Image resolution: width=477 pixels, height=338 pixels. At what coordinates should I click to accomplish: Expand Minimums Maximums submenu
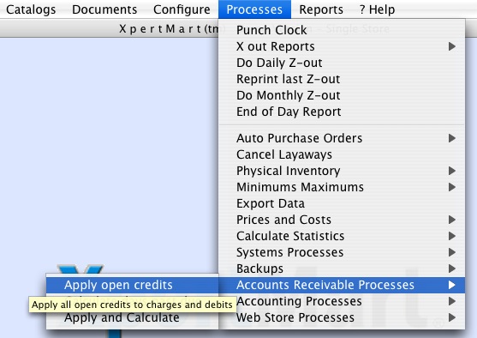click(x=342, y=187)
